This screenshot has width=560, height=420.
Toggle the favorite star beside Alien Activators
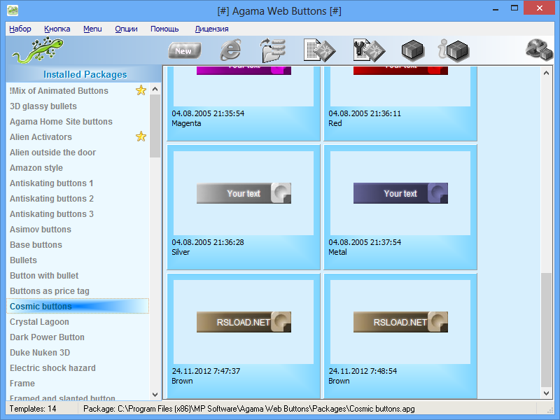pos(141,136)
